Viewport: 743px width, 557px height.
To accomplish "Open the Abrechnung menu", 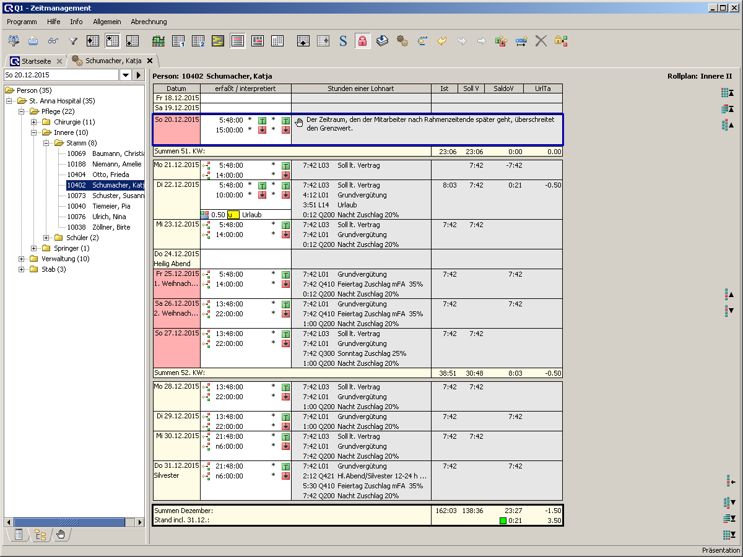I will click(149, 22).
